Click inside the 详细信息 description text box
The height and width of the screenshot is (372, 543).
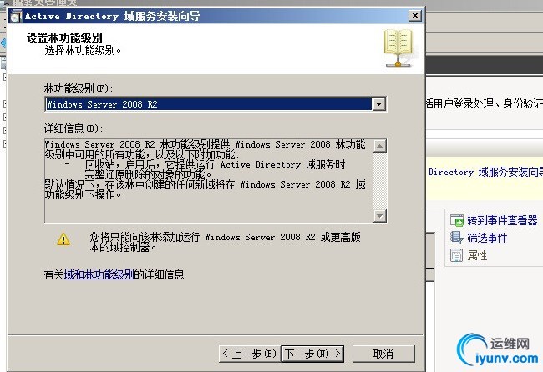point(209,181)
